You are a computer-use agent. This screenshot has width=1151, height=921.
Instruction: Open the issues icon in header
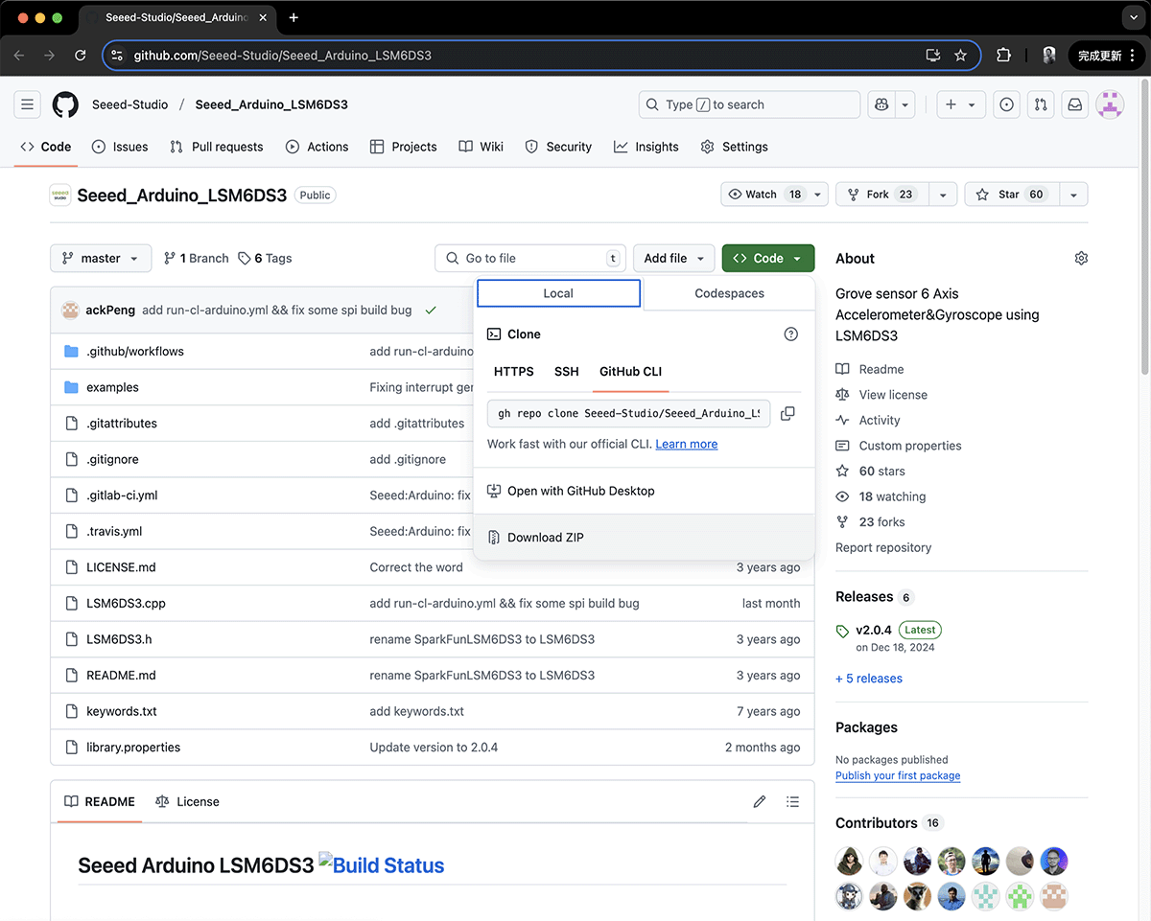click(1006, 104)
